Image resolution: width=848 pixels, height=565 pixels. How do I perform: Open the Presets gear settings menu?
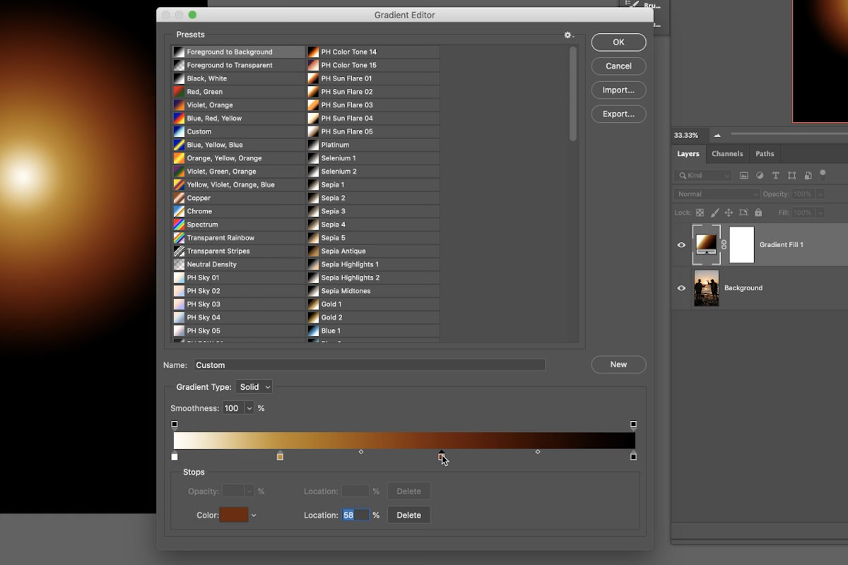coord(568,35)
